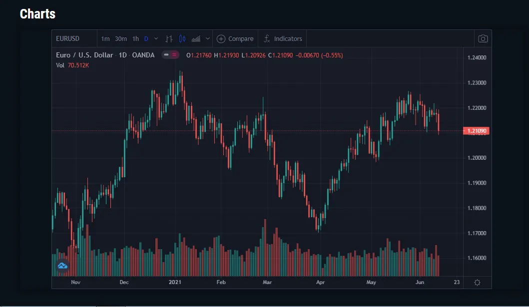
Task: Switch to the 30m timeframe
Action: coord(121,39)
